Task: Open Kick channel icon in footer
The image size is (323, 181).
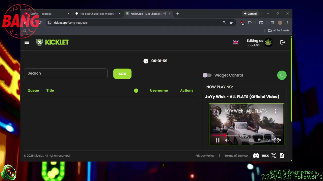Action: pyautogui.click(x=265, y=156)
